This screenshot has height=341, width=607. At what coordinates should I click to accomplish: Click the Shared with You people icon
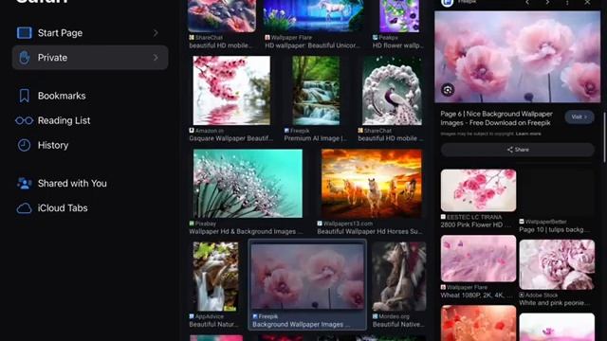coord(24,183)
